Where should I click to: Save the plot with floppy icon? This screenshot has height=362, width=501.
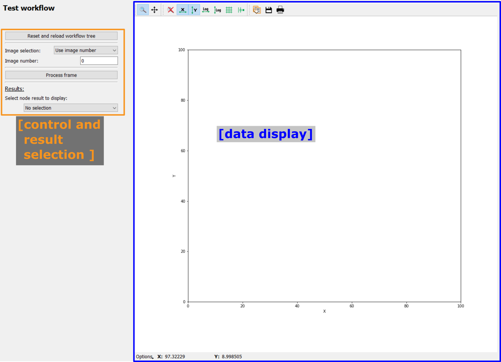coord(269,10)
